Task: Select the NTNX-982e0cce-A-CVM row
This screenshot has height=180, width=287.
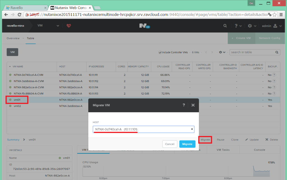Action: (143, 87)
